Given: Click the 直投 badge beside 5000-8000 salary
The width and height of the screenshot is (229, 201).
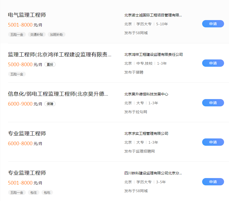Looking at the screenshot, I should pos(50,64).
